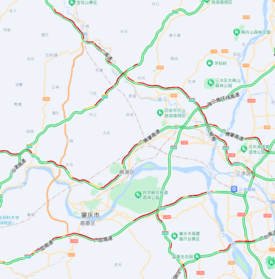This screenshot has width=275, height=279.
Task: Click the 五和镇 town label
Action: click(x=51, y=55)
